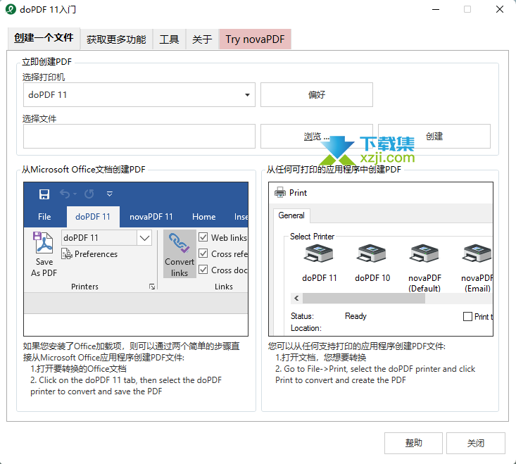Toggle the Cross doc checkbox
This screenshot has height=464, width=516.
pos(203,270)
